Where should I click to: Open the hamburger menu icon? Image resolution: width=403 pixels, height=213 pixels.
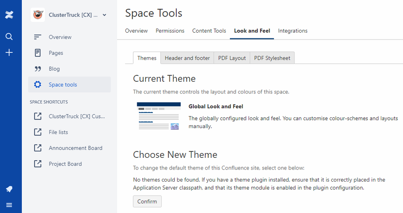[9, 205]
